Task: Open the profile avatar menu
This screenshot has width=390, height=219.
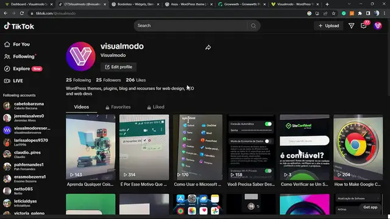Action: [x=378, y=26]
